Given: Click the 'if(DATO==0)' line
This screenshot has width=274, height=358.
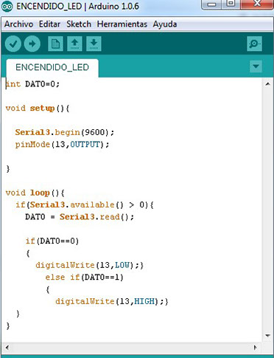Looking at the screenshot, I should click(x=52, y=241).
